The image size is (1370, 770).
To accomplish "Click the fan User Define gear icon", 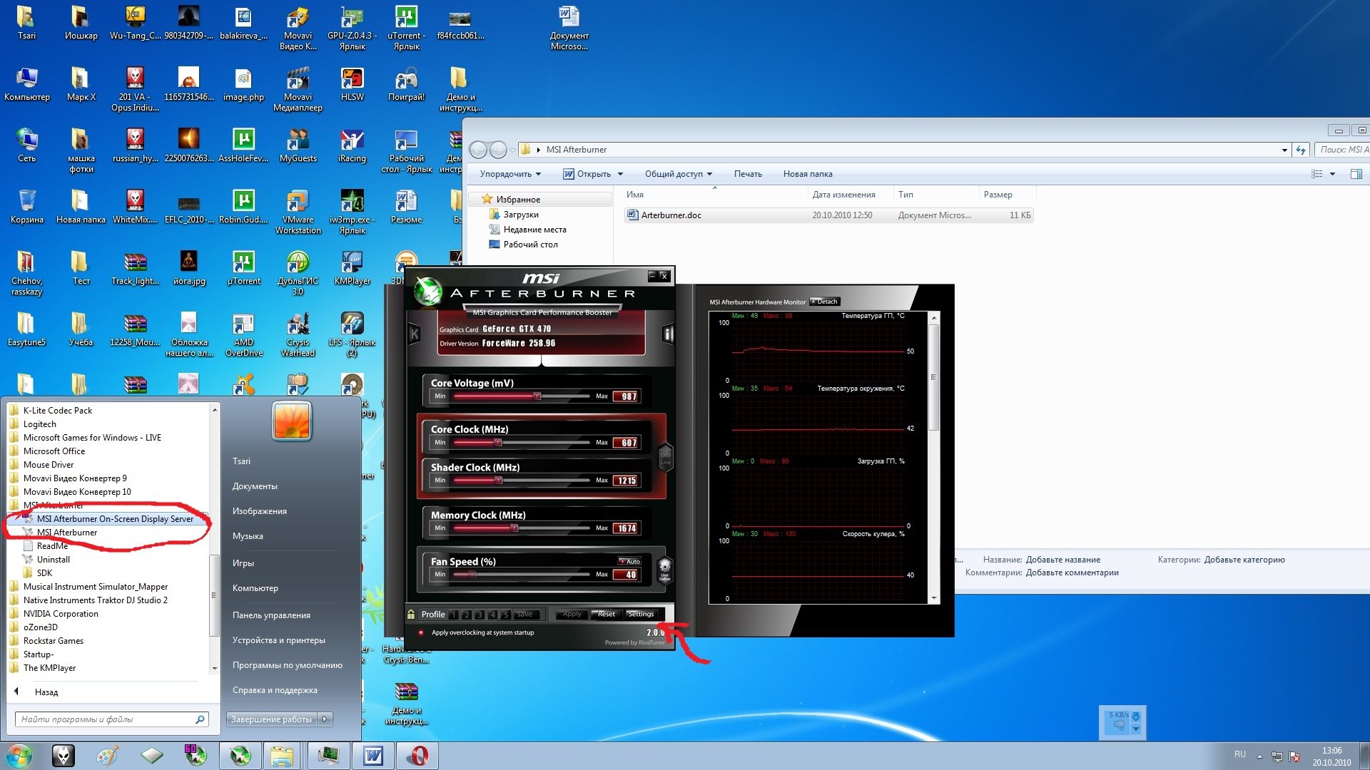I will 664,568.
